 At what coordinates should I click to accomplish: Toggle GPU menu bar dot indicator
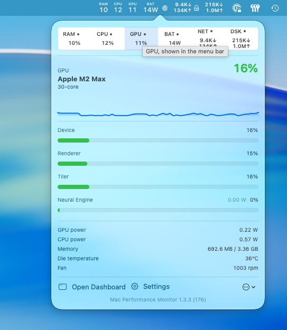[145, 34]
